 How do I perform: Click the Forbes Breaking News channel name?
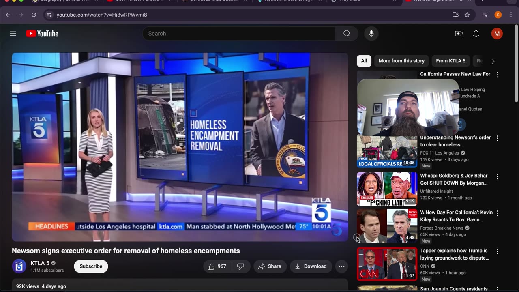pos(442,228)
